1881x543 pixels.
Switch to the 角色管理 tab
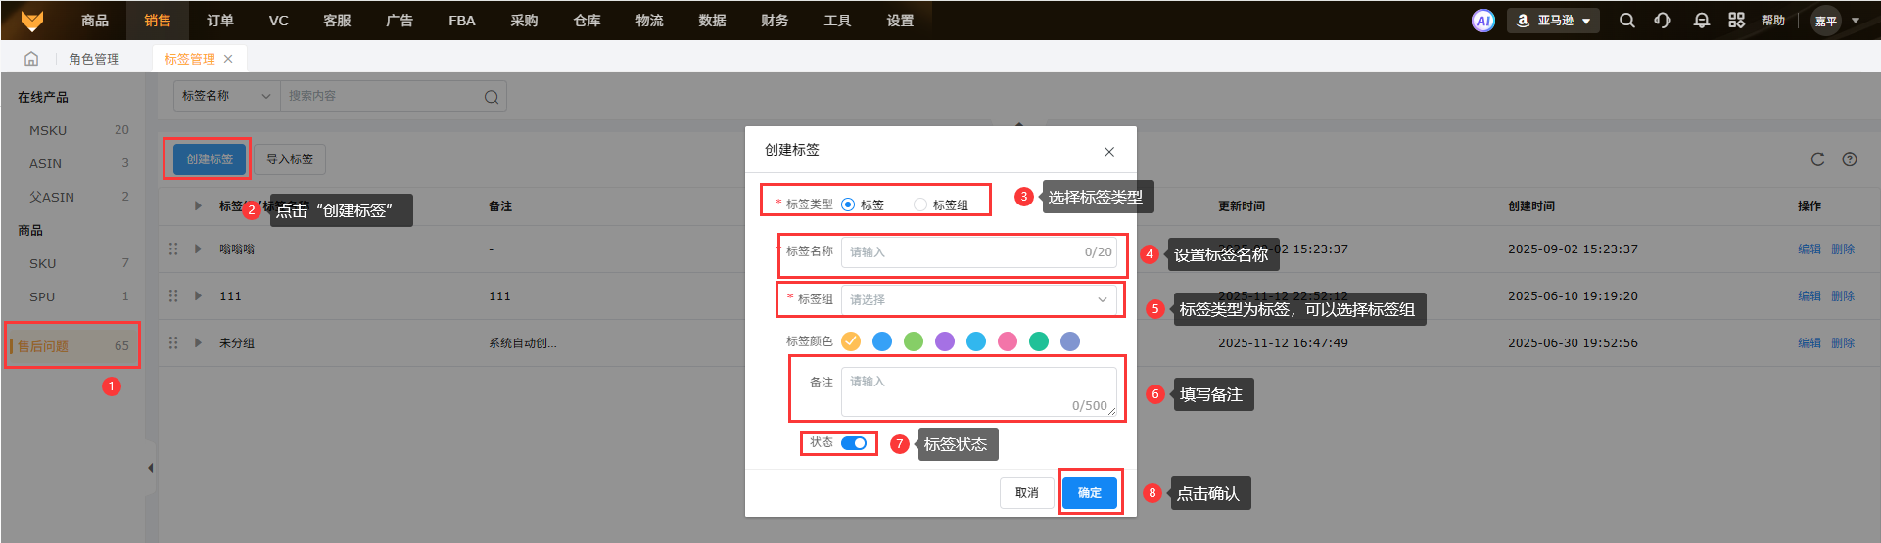pyautogui.click(x=94, y=59)
